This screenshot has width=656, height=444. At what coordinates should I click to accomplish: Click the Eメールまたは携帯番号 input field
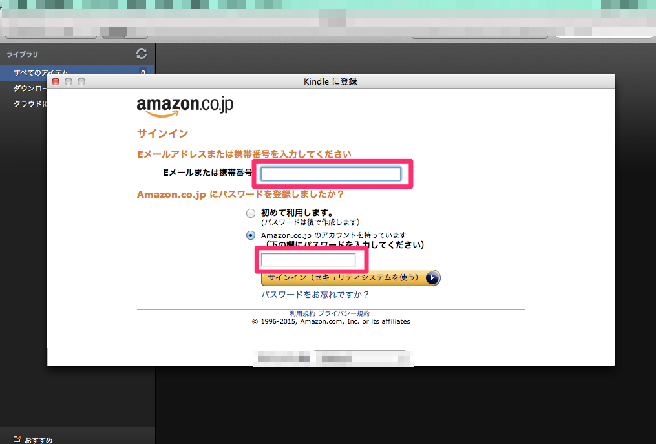pos(332,173)
